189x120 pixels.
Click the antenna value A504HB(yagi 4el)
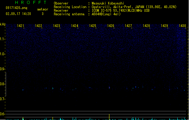tap(106, 14)
